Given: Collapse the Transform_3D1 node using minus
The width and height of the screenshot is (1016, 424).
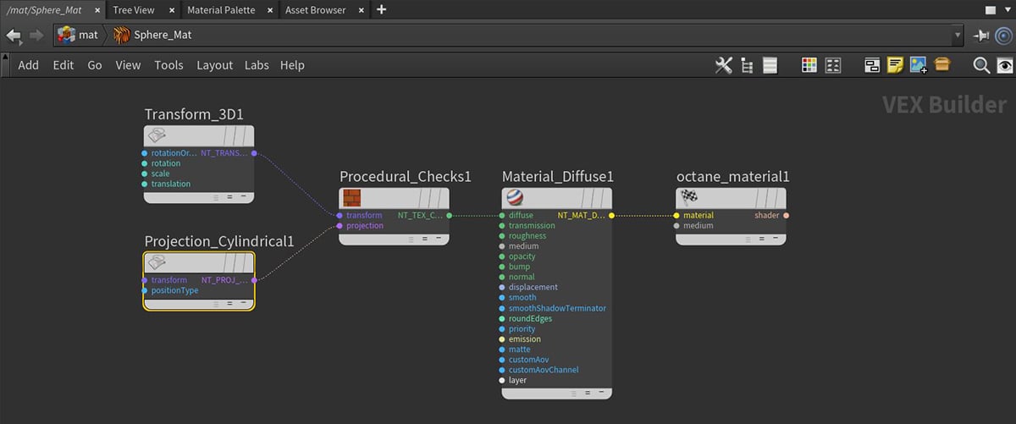Looking at the screenshot, I should tap(243, 195).
